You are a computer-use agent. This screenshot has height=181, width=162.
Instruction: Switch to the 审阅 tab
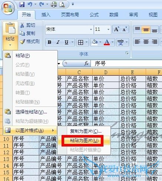[x=133, y=15]
